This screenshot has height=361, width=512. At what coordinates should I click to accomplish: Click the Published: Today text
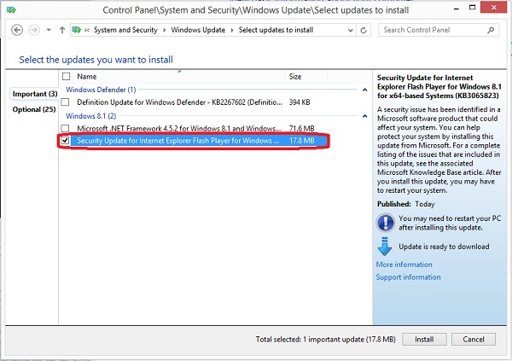(x=406, y=204)
